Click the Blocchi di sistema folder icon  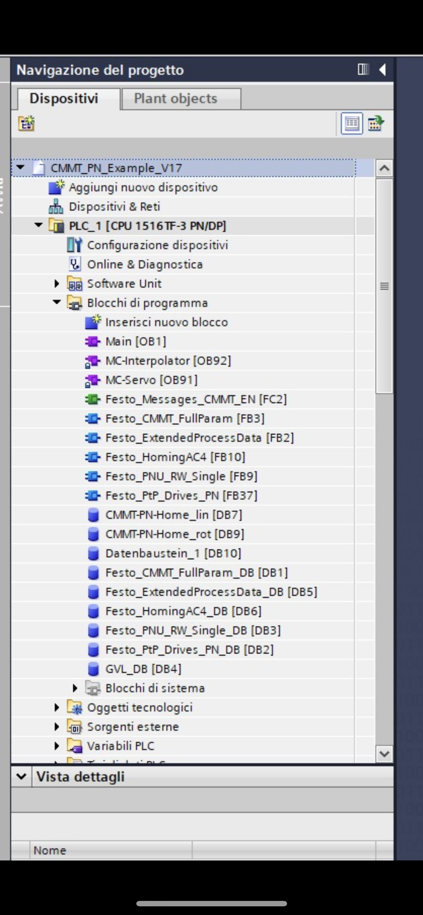[x=93, y=688]
